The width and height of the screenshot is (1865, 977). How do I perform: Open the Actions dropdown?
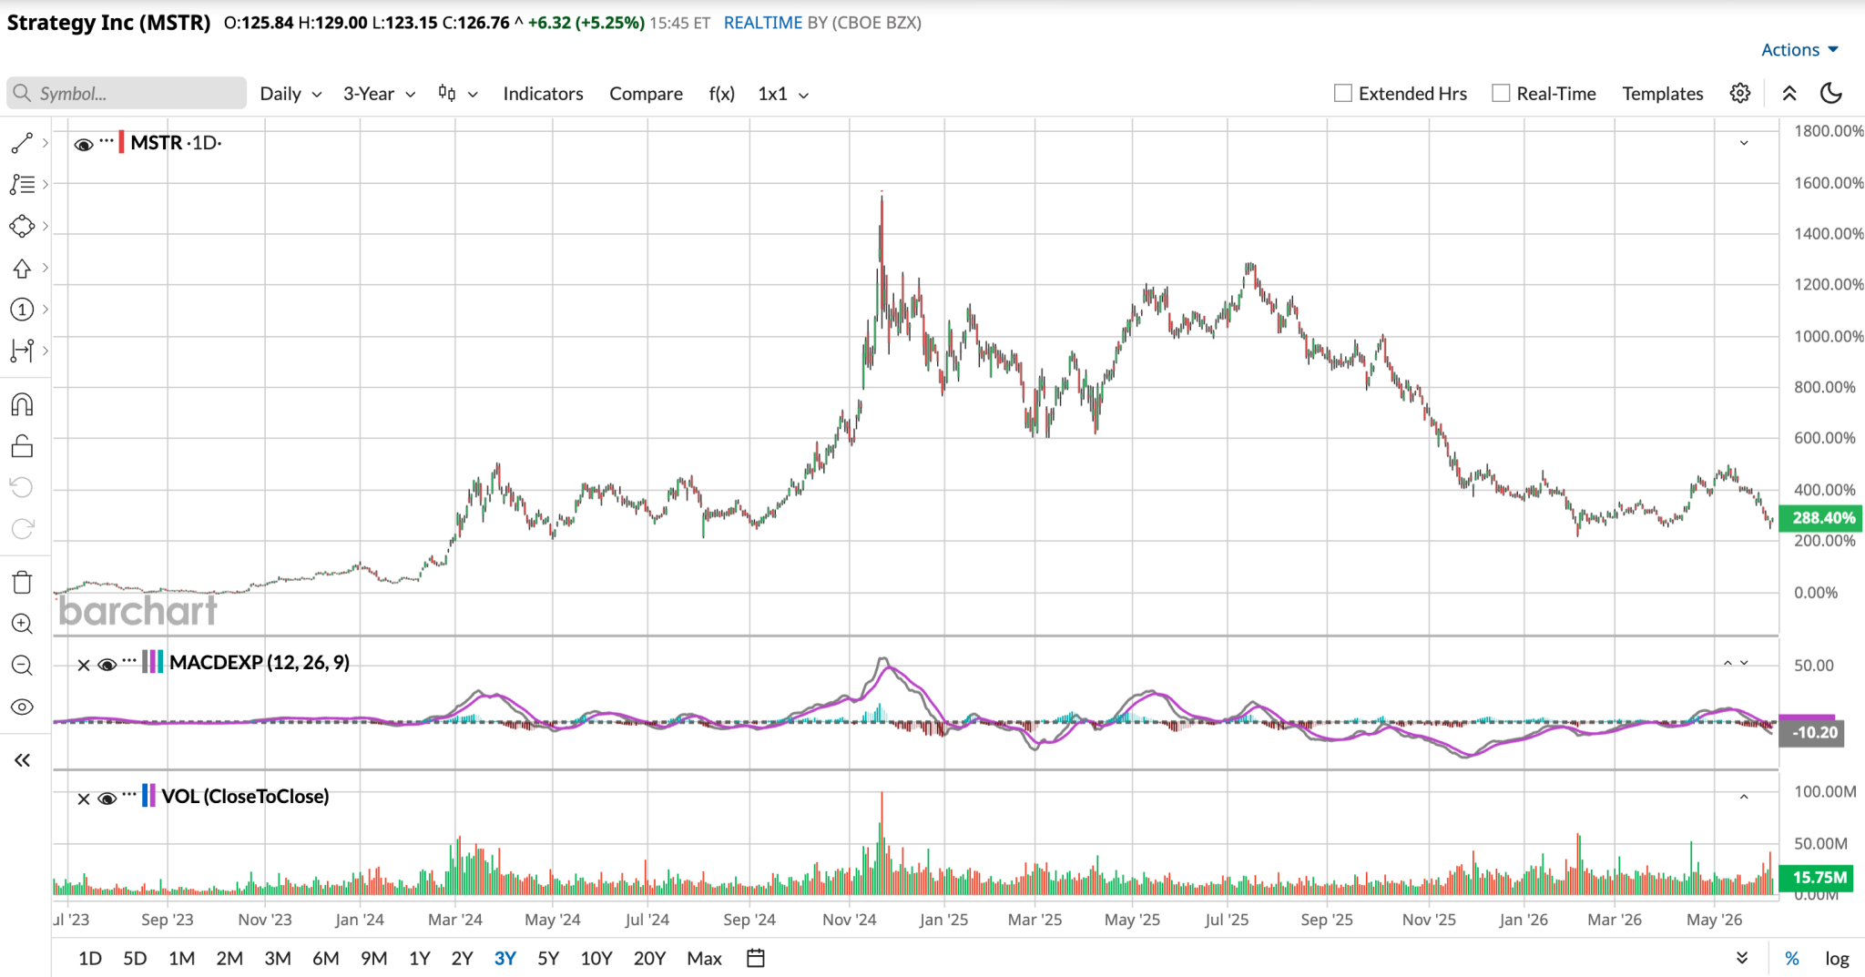click(x=1799, y=50)
